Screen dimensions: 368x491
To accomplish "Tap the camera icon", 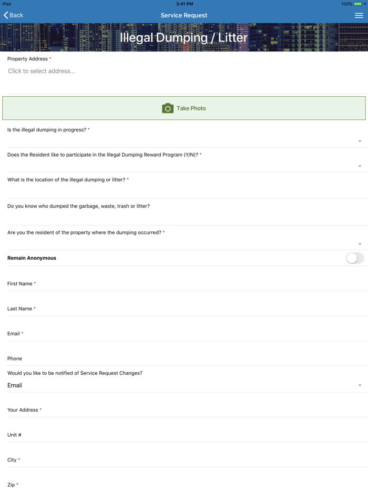I will click(x=168, y=108).
